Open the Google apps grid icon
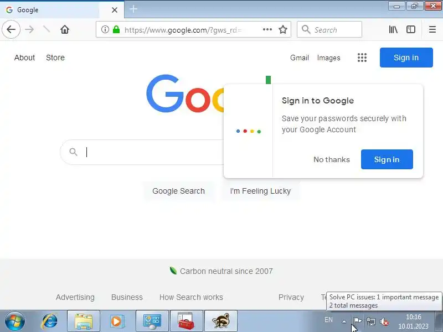The width and height of the screenshot is (443, 332). [362, 58]
